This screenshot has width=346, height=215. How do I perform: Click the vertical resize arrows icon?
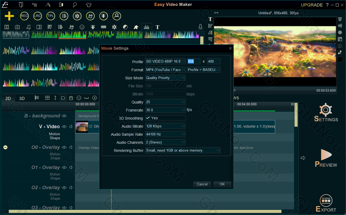click(55, 98)
